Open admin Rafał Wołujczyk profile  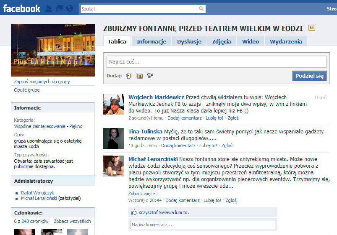tap(38, 193)
